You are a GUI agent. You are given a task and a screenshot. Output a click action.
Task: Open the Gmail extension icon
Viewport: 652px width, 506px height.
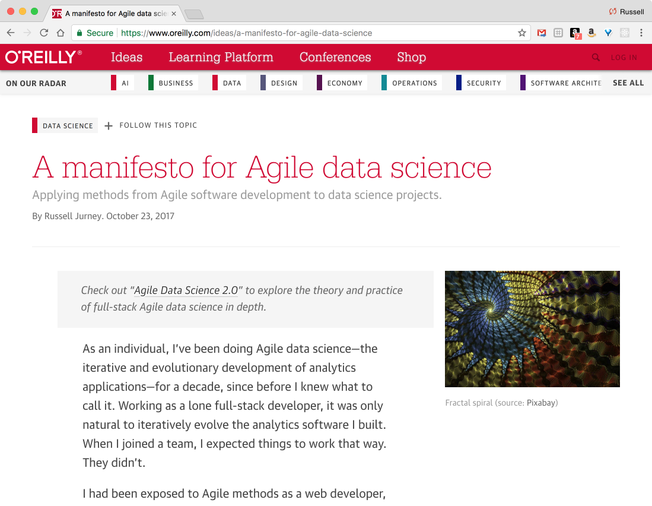(541, 33)
